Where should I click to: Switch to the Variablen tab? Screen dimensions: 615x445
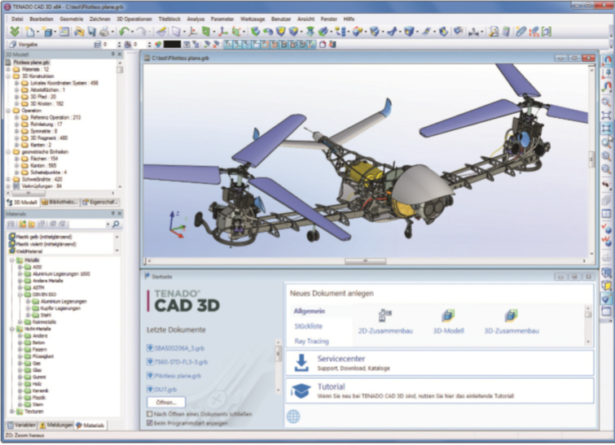21,425
